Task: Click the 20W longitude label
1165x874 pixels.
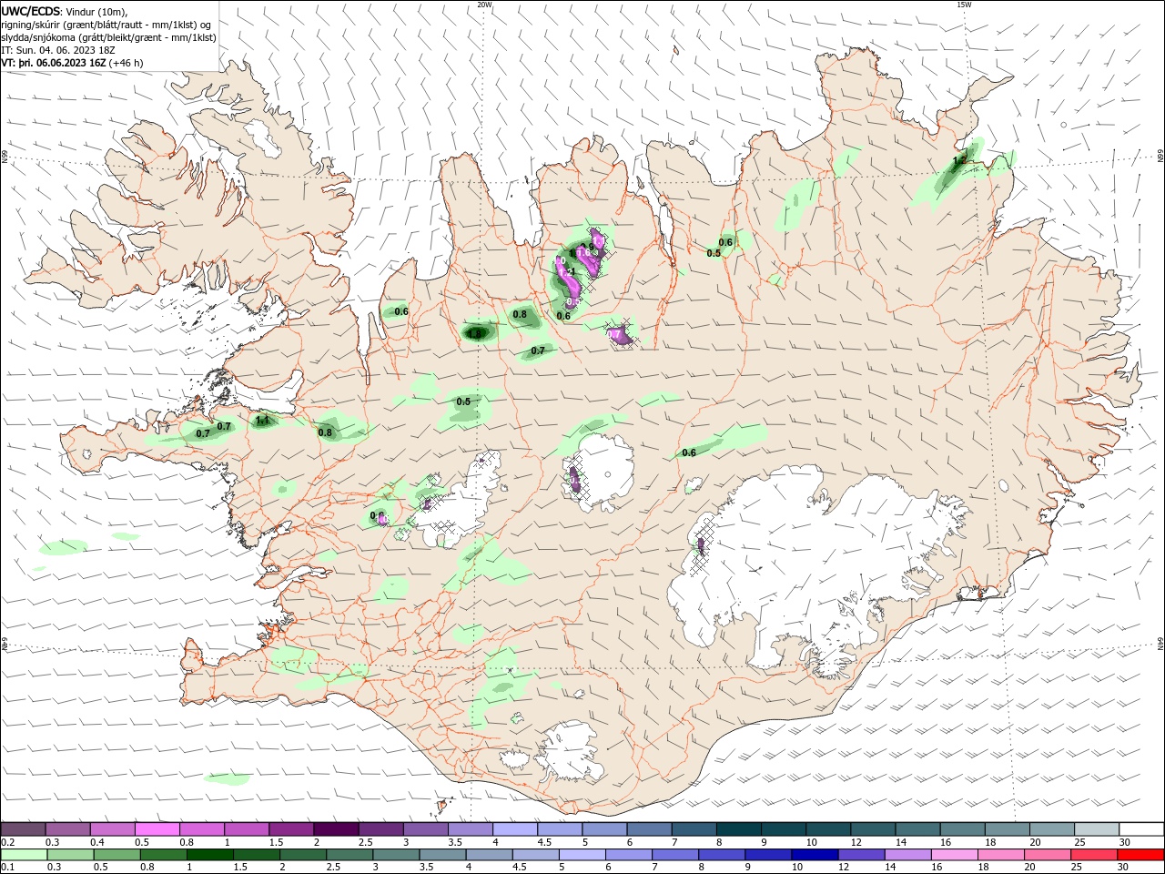Action: (484, 5)
